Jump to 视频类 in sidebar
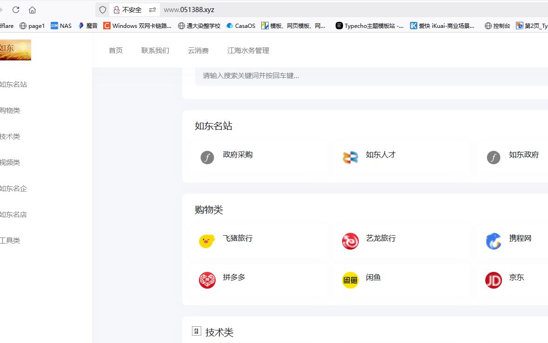 tap(10, 163)
